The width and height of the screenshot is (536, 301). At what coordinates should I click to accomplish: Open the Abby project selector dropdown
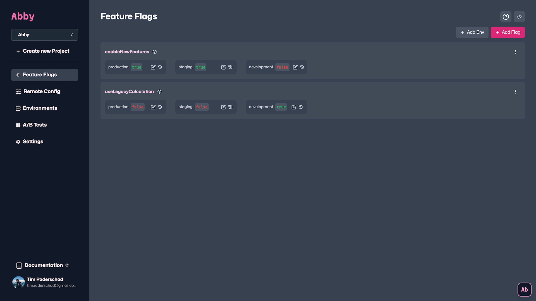pos(45,35)
